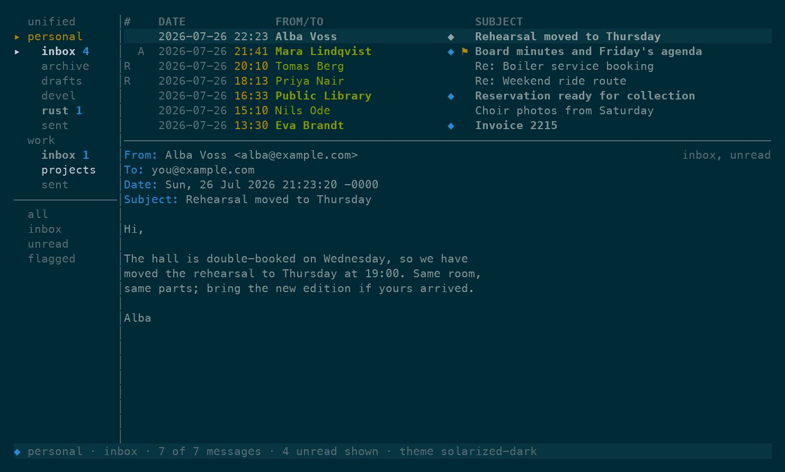Image resolution: width=785 pixels, height=472 pixels.
Task: Switch to the unread filter view
Action: coord(48,244)
